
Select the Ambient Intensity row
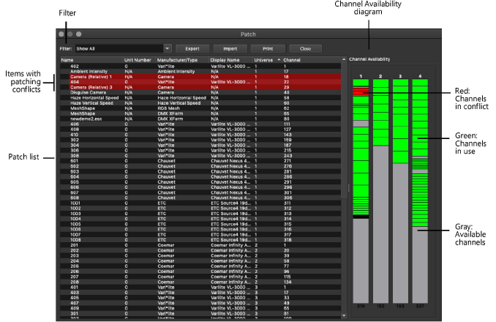click(x=200, y=72)
